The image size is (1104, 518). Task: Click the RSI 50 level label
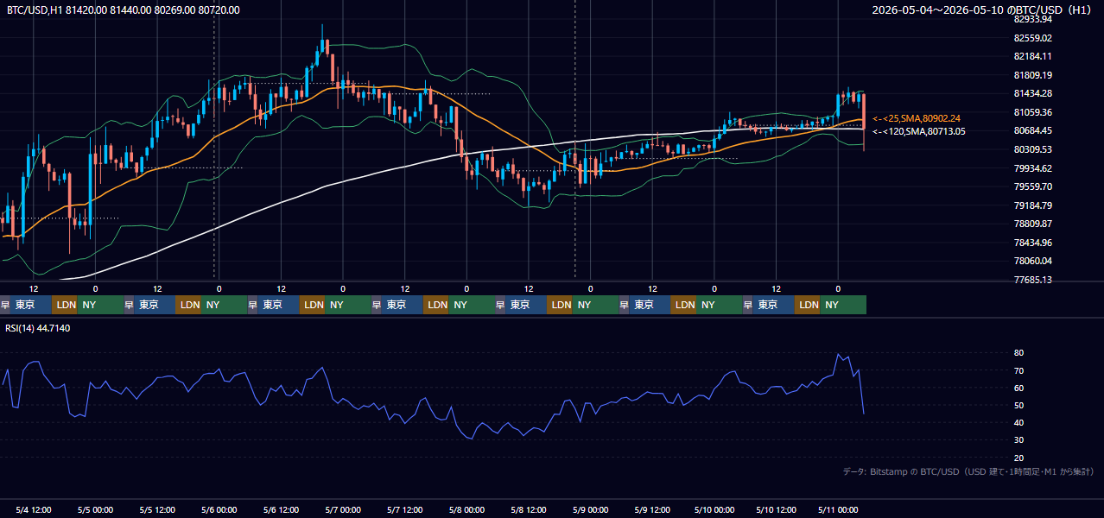coord(1018,405)
